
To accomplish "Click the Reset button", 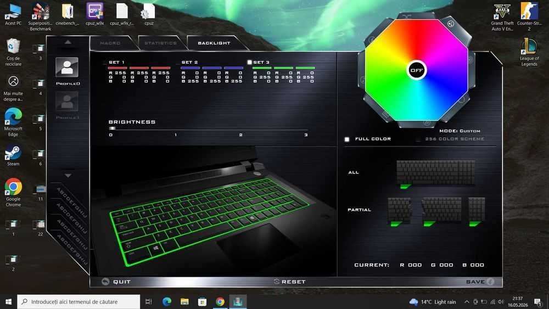I will 289,282.
